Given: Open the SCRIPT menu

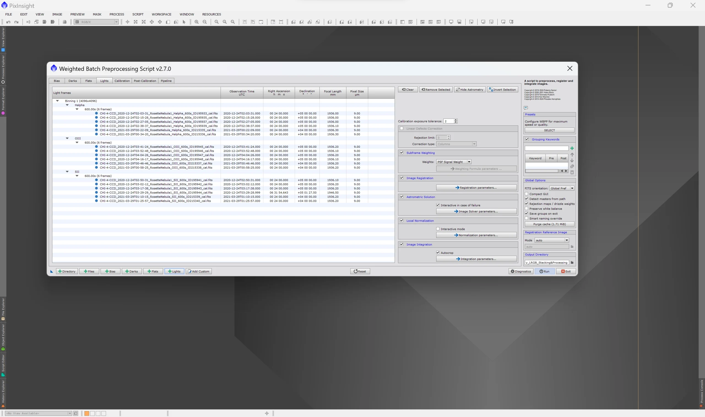Looking at the screenshot, I should coord(138,14).
